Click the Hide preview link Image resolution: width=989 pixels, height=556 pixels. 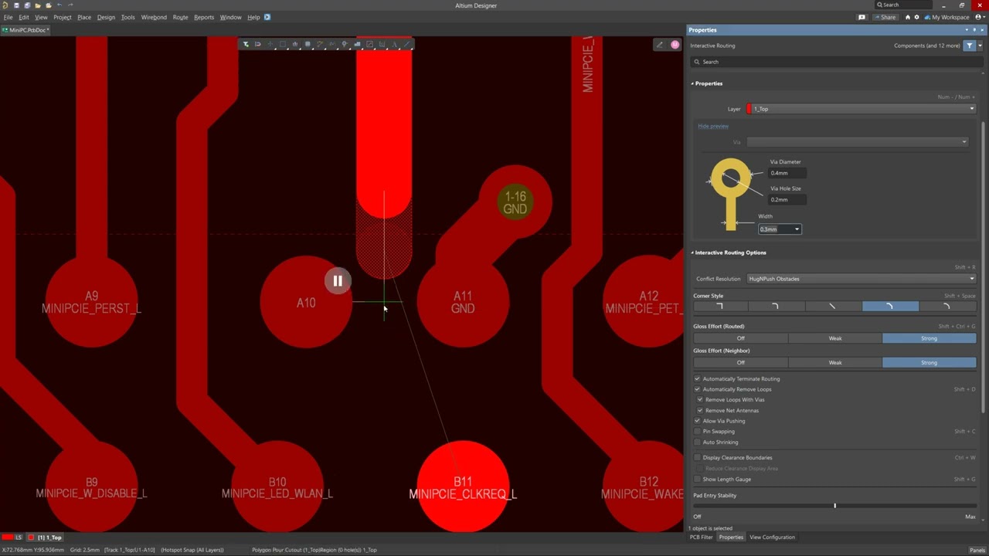pyautogui.click(x=712, y=126)
